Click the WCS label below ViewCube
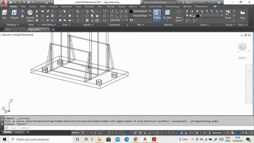 pyautogui.click(x=242, y=58)
